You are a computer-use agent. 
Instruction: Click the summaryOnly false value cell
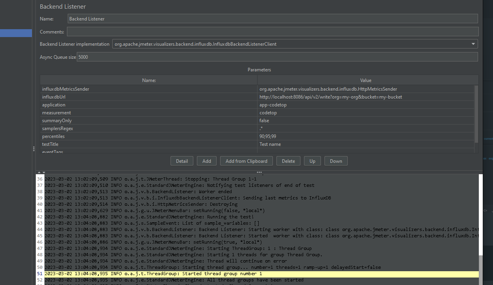[366, 121]
